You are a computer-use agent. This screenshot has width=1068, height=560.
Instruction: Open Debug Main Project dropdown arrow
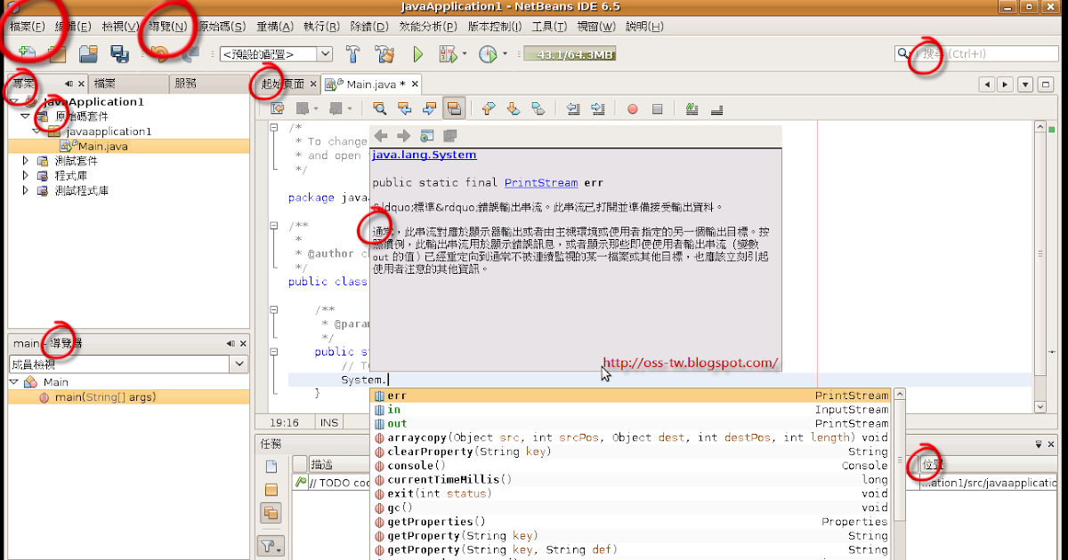[x=465, y=54]
